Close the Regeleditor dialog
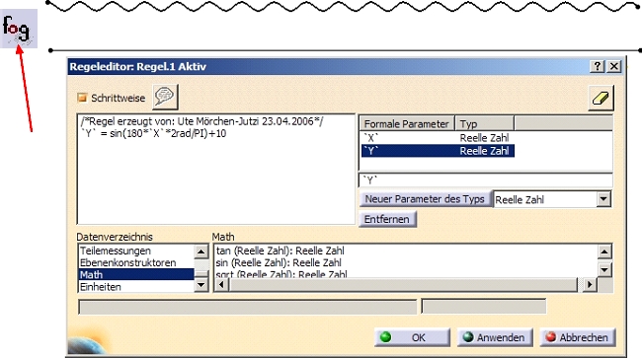642x358 pixels. tap(614, 66)
